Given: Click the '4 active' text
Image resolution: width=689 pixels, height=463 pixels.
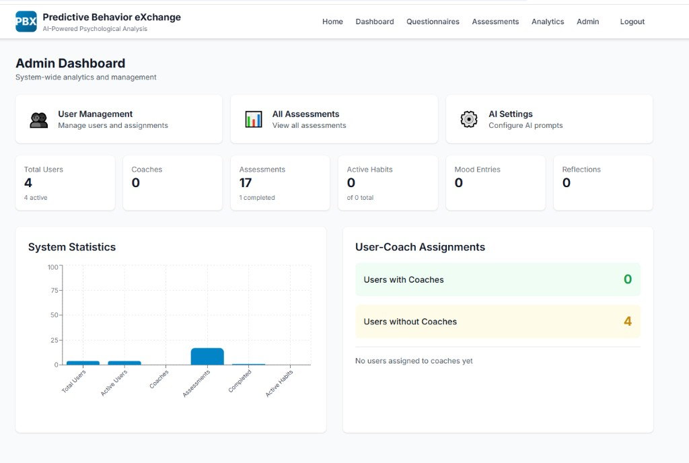Looking at the screenshot, I should (x=36, y=198).
